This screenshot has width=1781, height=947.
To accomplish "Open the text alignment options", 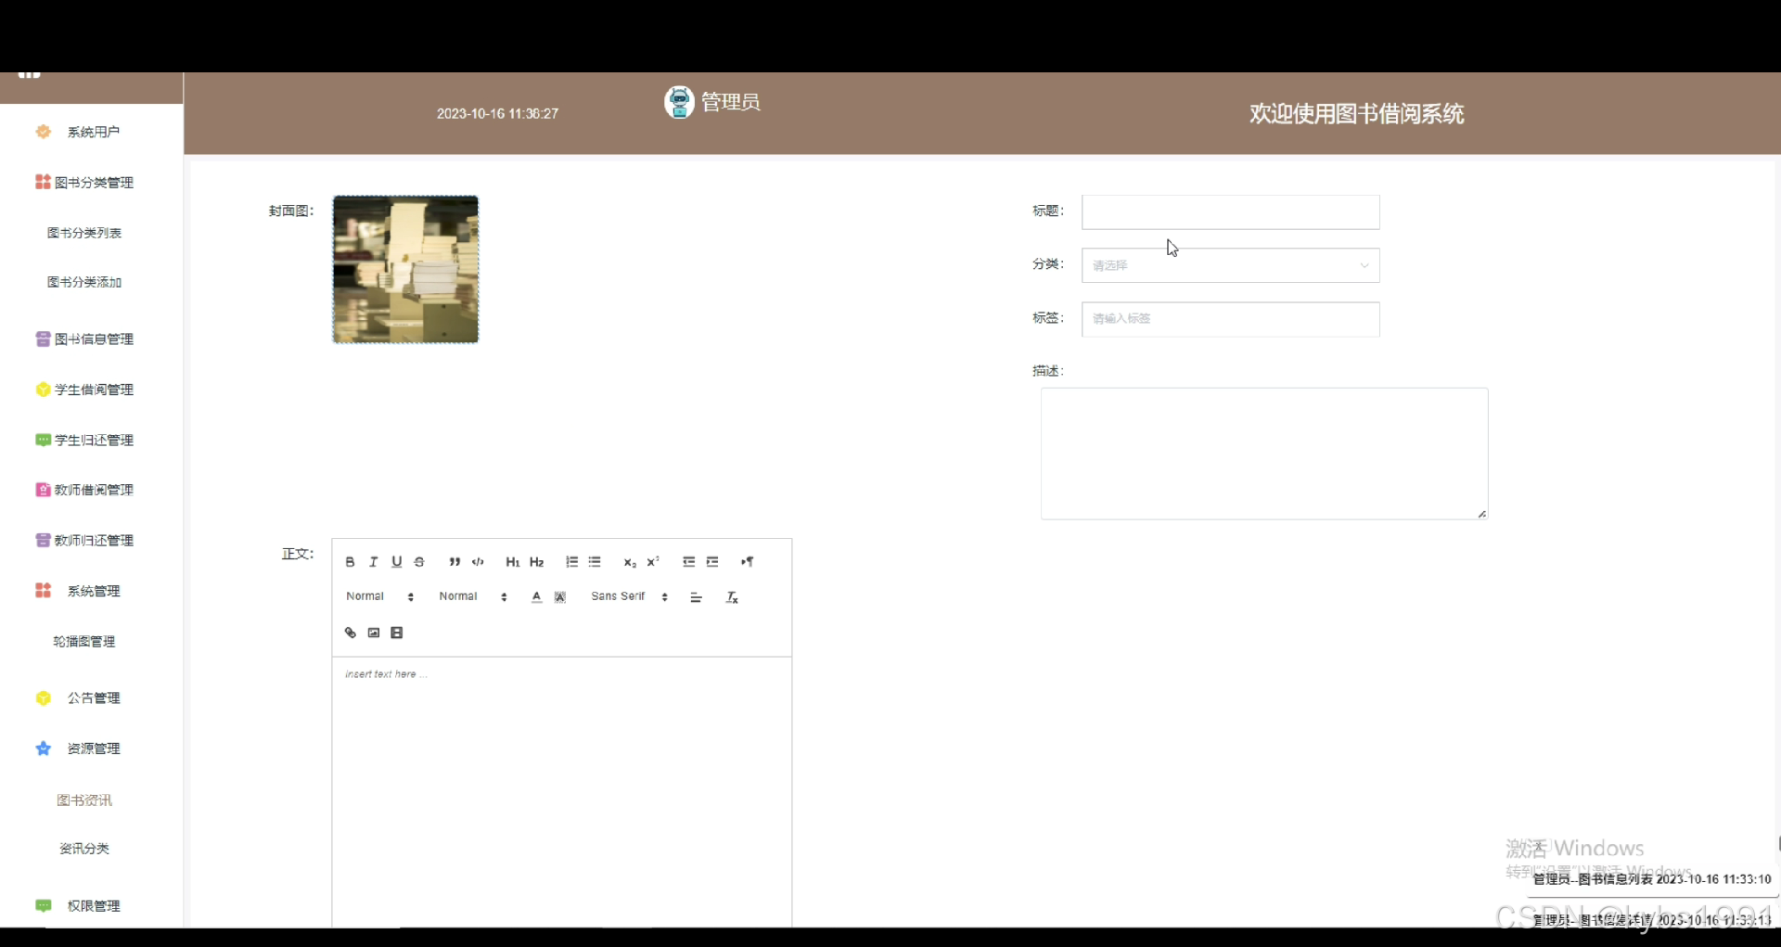I will click(696, 597).
